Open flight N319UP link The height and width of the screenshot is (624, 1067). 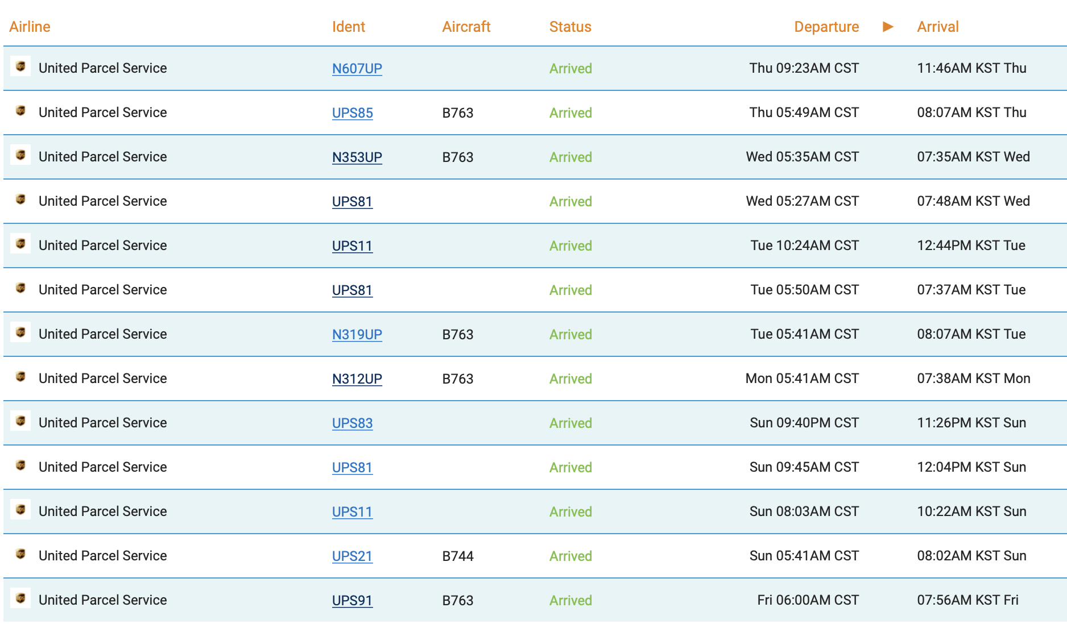point(357,334)
